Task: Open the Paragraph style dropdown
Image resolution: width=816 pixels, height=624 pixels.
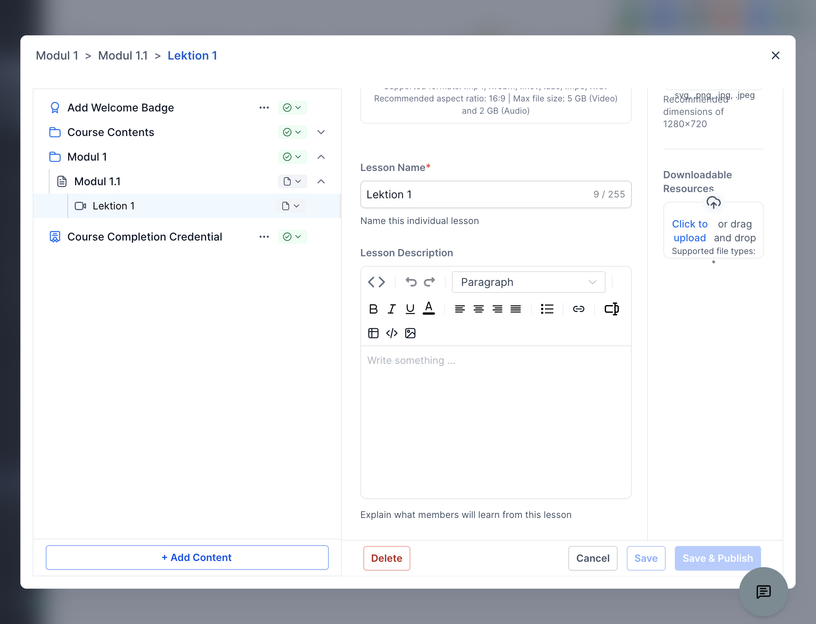Action: coord(528,282)
